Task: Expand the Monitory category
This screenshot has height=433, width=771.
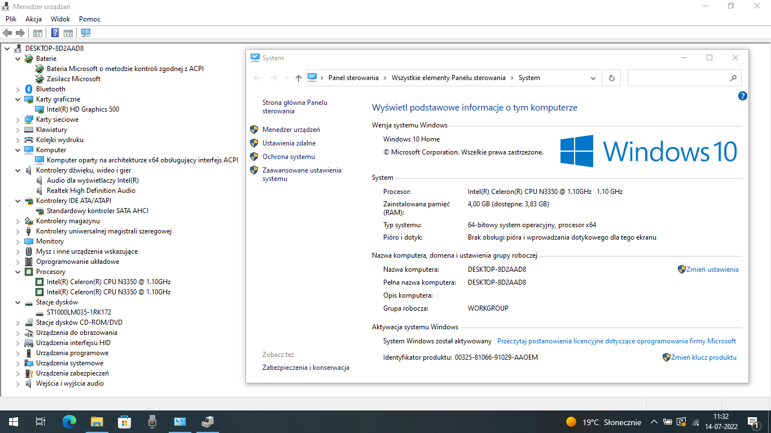Action: pyautogui.click(x=18, y=241)
